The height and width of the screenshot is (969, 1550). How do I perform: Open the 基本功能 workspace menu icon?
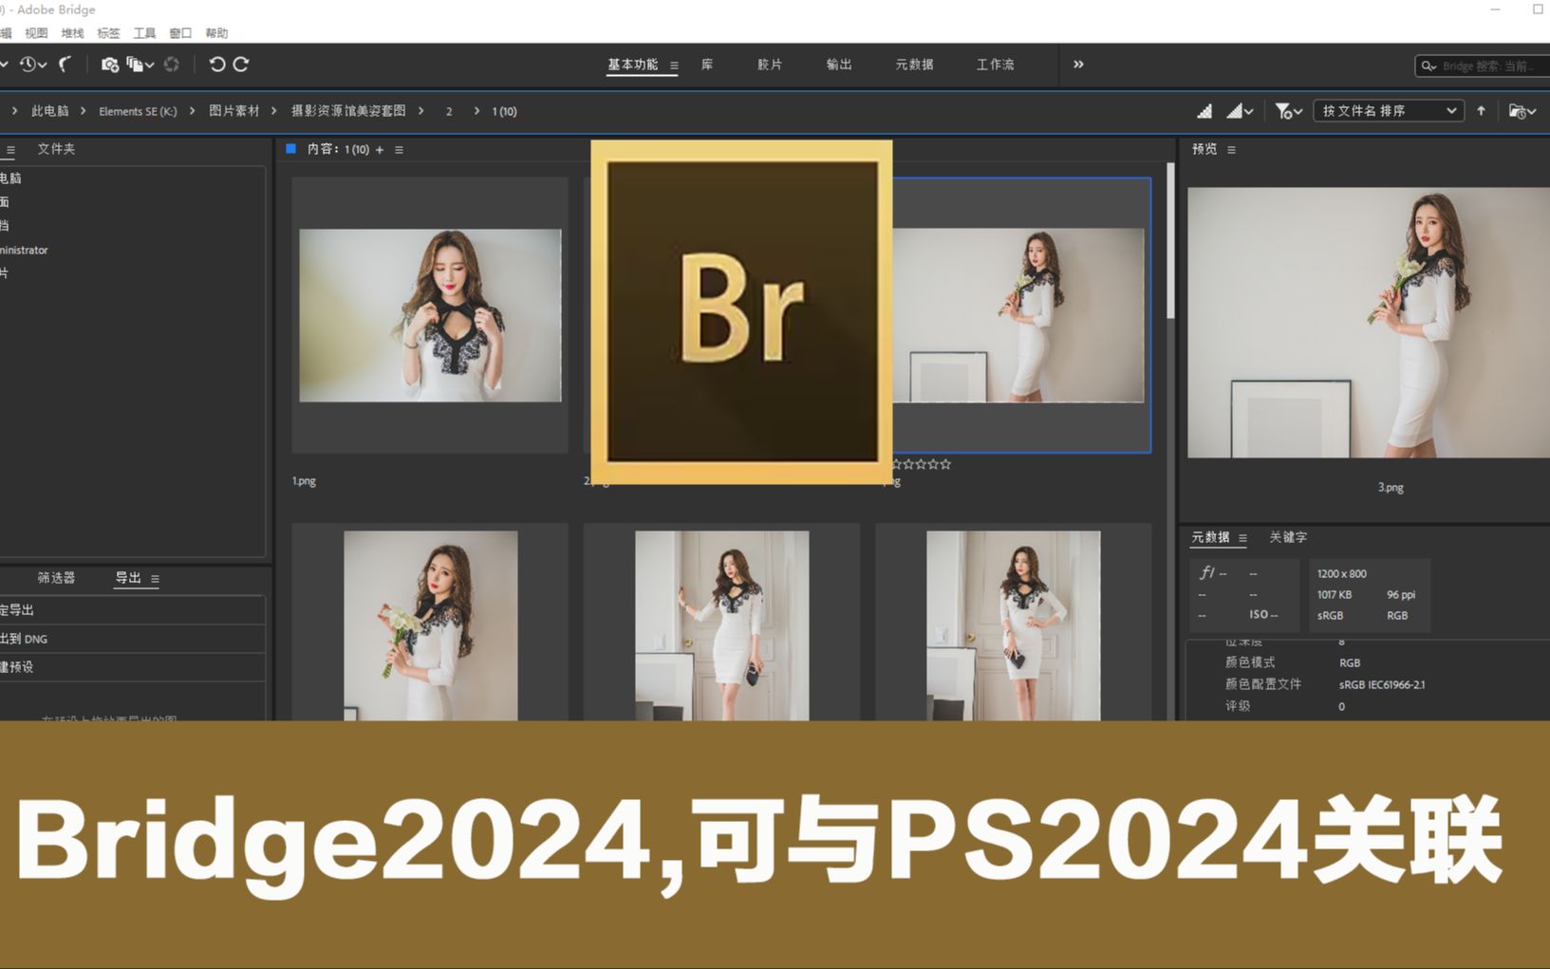pos(674,65)
